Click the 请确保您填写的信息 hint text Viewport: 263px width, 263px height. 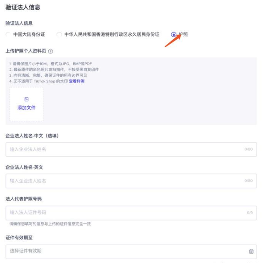(x=50, y=224)
